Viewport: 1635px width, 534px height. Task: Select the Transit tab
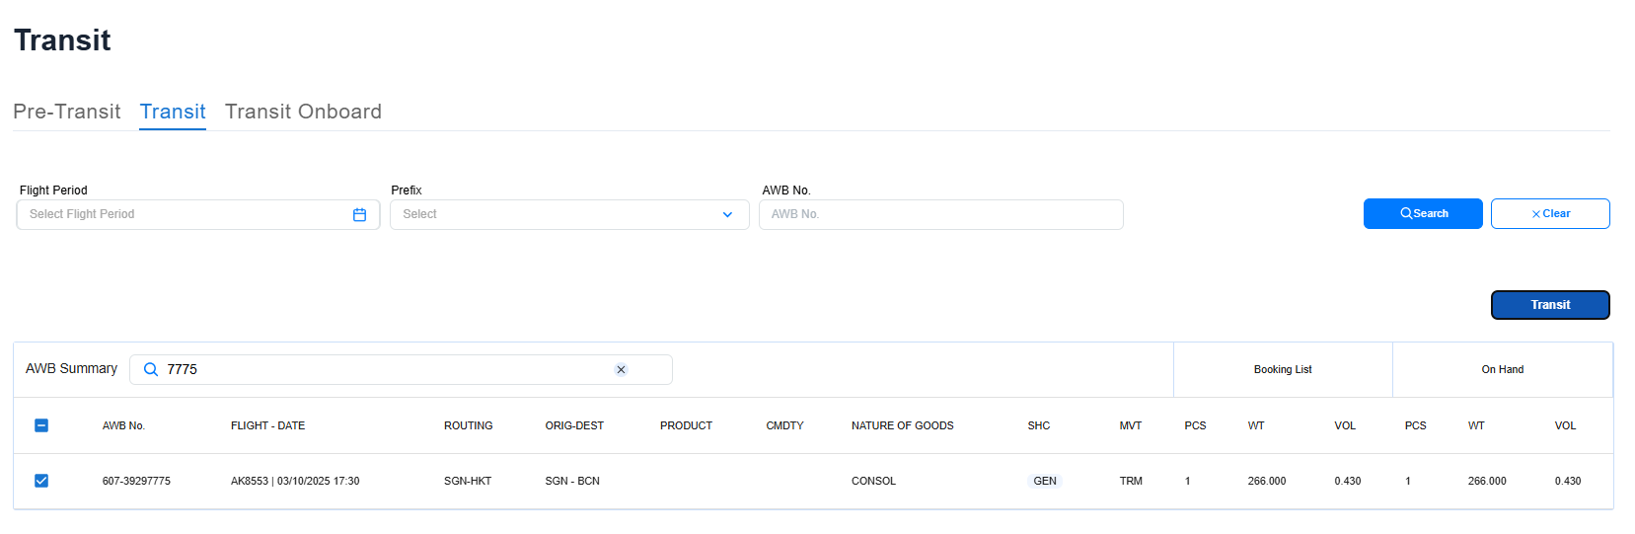pyautogui.click(x=173, y=112)
